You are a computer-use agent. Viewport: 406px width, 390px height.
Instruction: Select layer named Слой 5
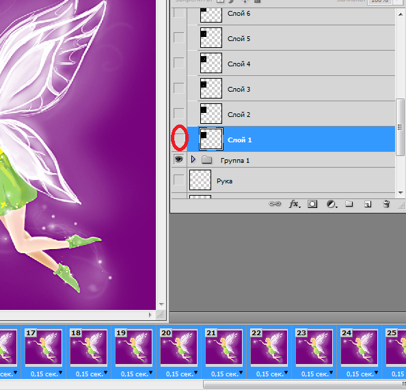pos(239,38)
